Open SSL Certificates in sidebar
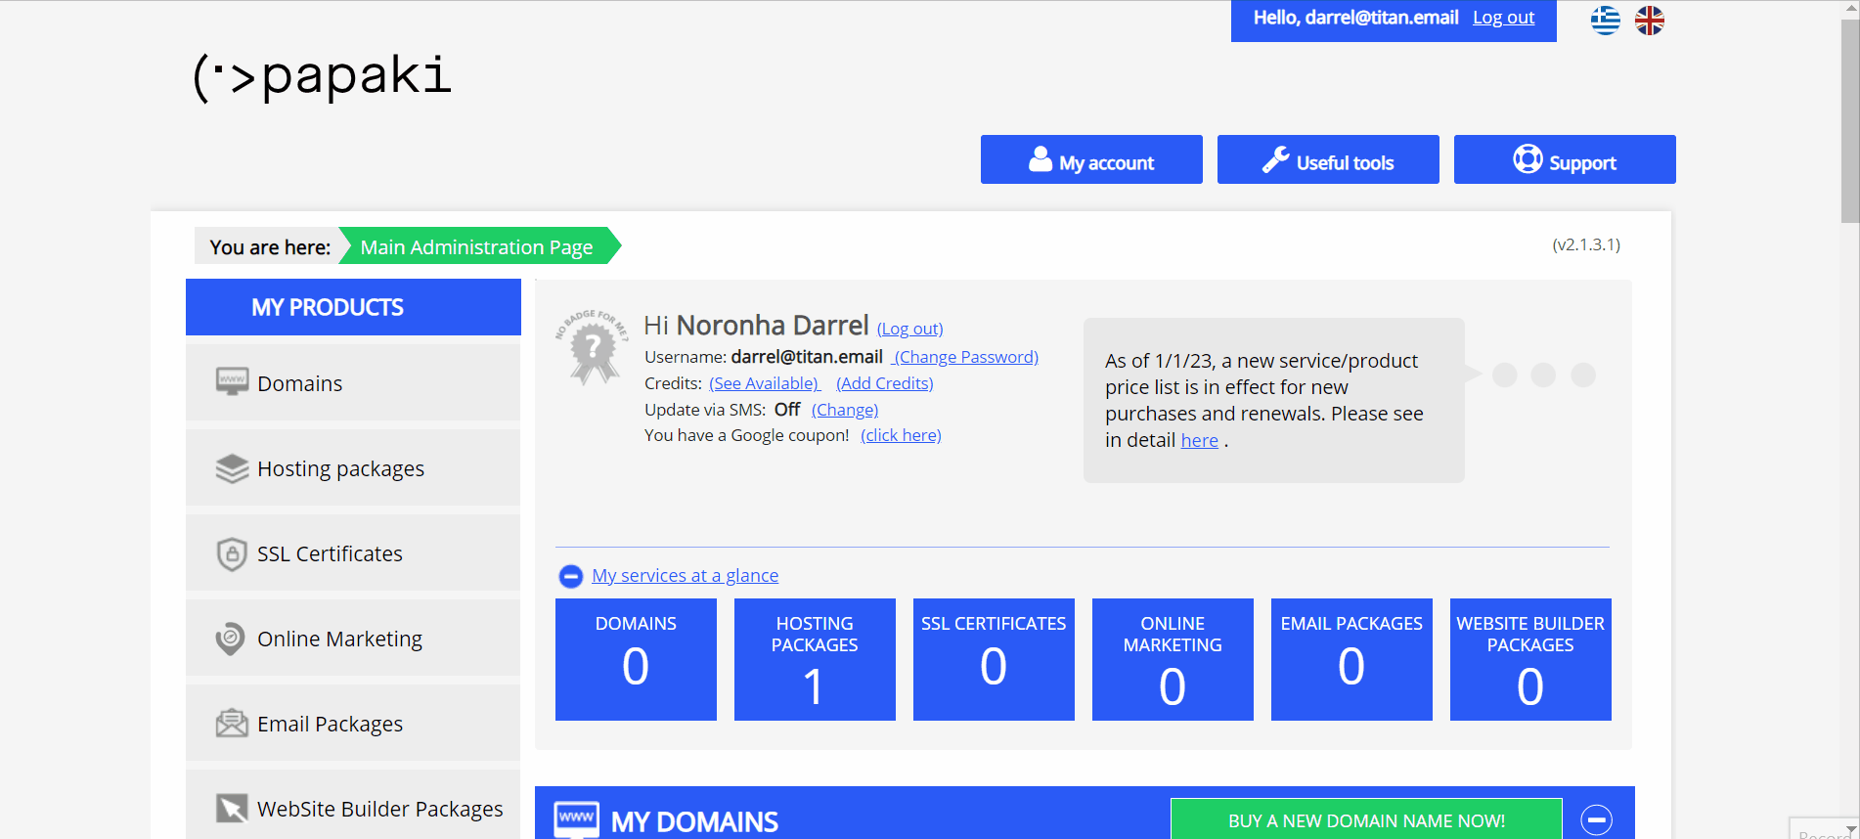 coord(353,552)
